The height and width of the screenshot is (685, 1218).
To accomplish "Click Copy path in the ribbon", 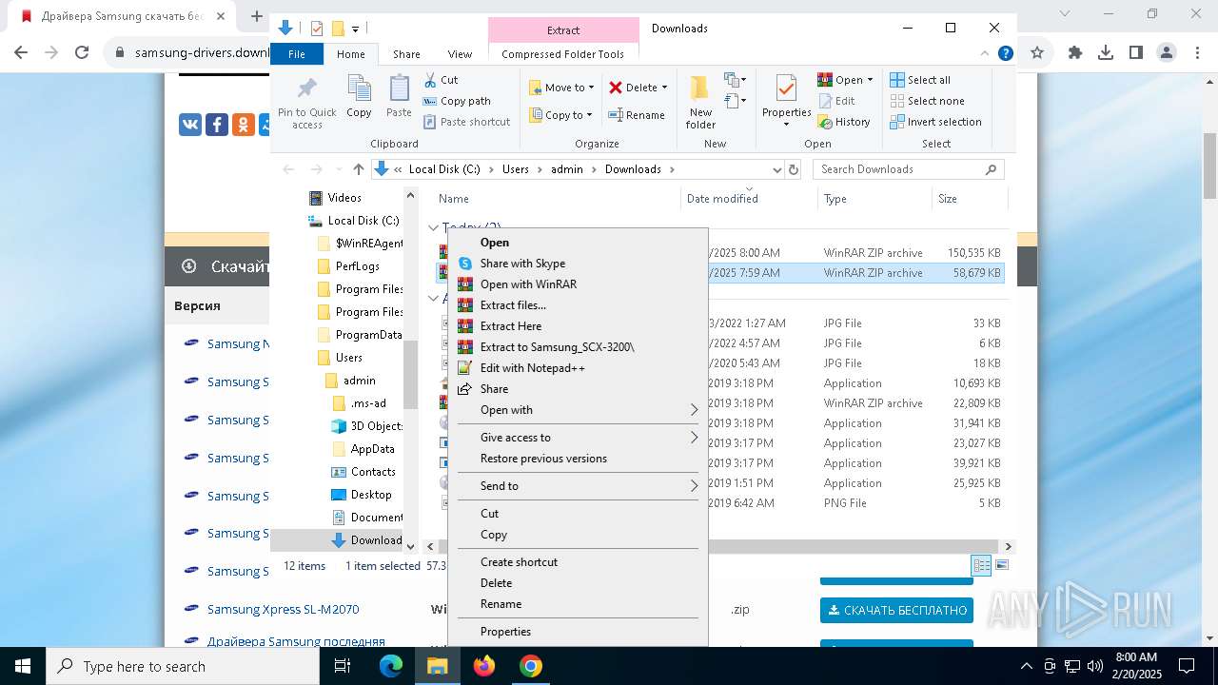I will pos(457,101).
